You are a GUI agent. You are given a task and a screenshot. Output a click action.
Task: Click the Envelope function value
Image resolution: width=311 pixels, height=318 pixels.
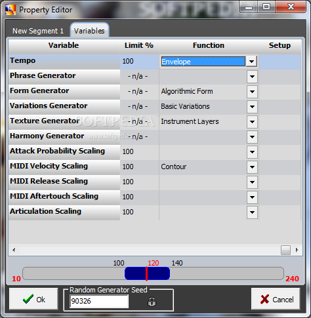[203, 62]
